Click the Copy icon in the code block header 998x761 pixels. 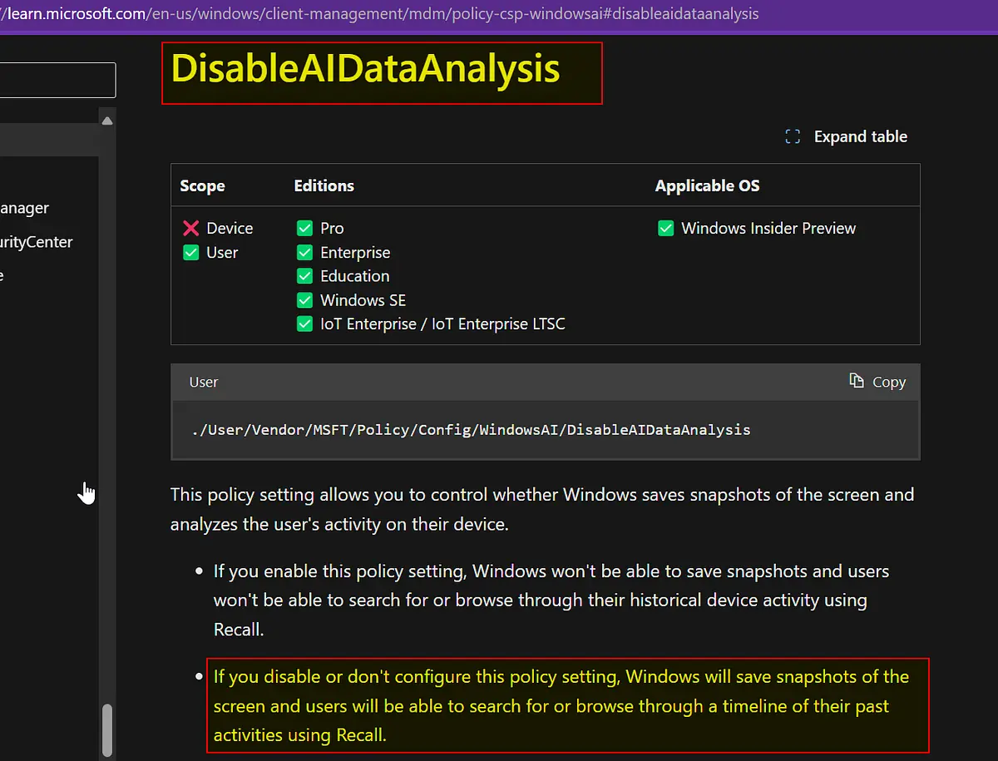[857, 381]
